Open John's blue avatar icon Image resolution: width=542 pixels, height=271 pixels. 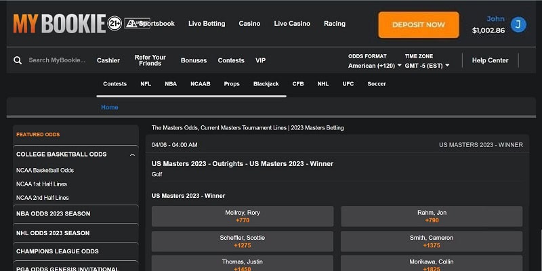(518, 24)
